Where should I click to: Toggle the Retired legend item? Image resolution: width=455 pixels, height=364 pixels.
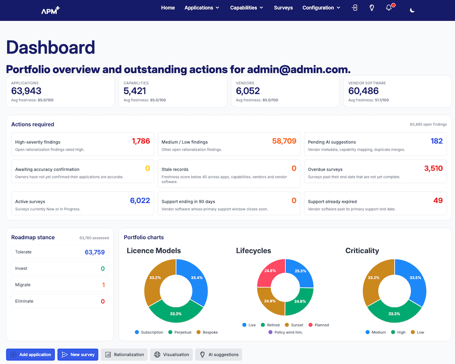tap(270, 325)
